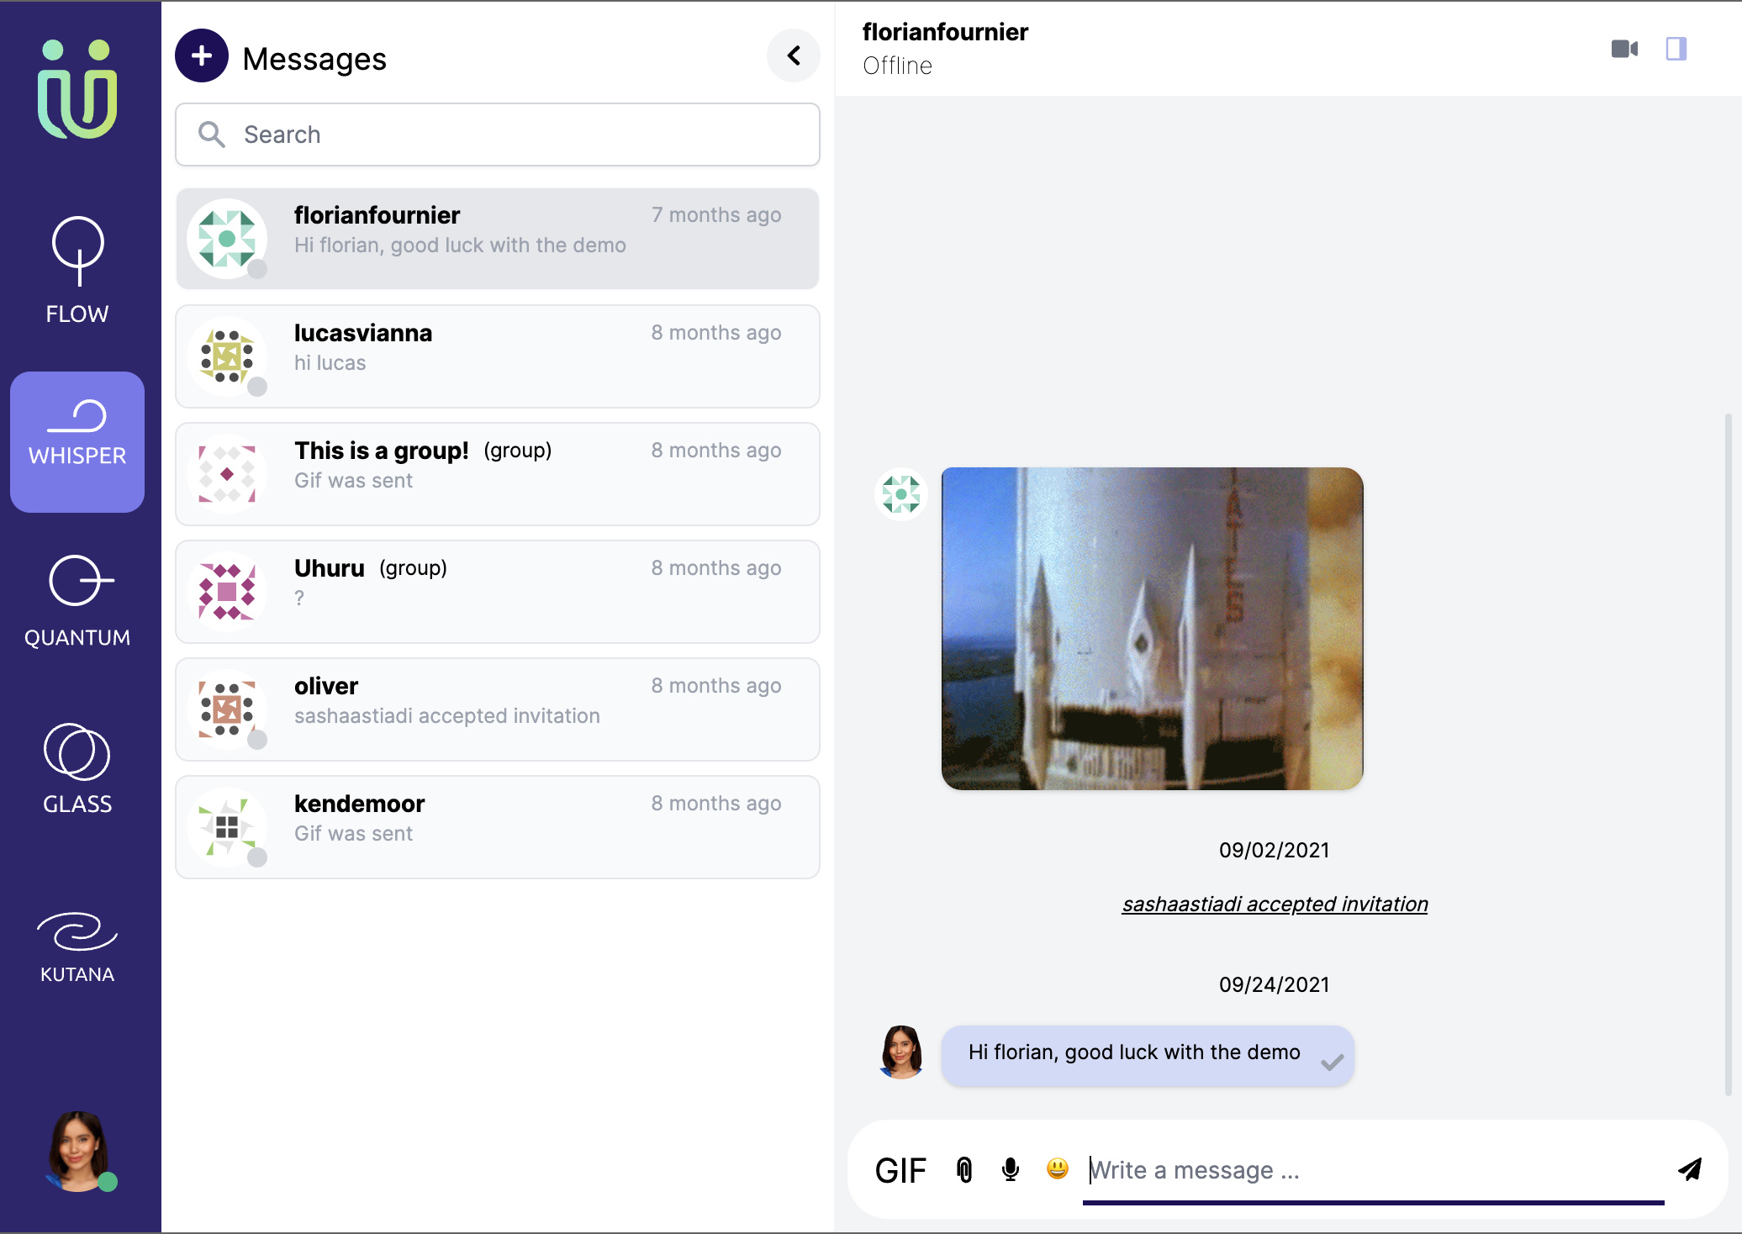Open the KUTANA section
The image size is (1742, 1234).
[x=77, y=948]
